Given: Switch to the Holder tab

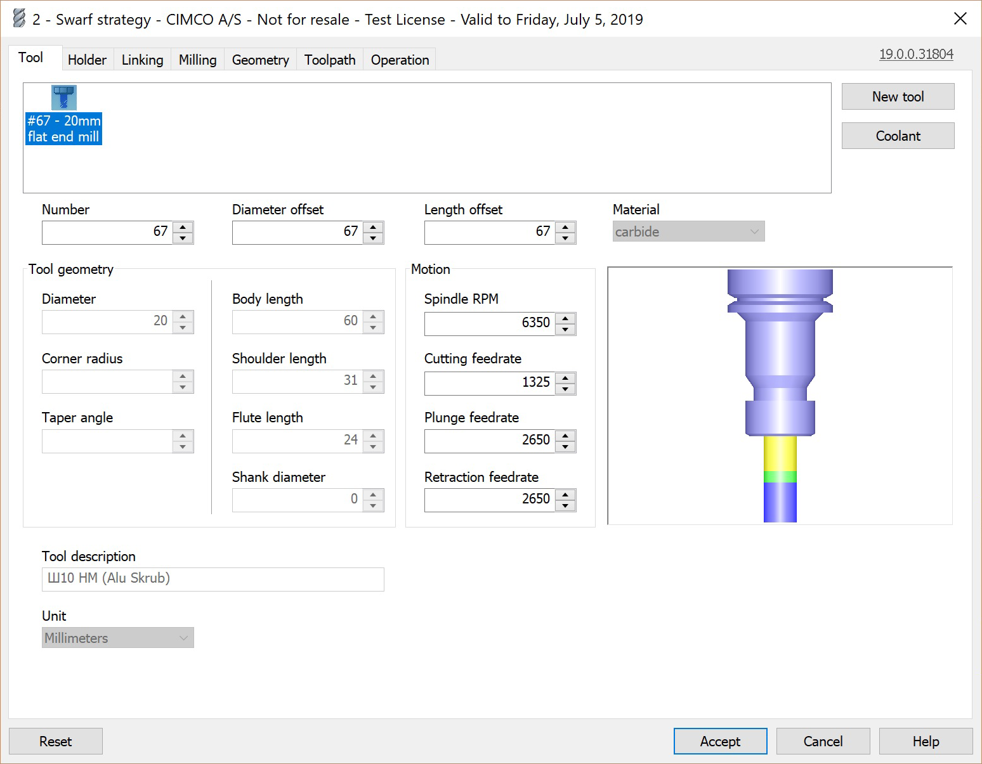Looking at the screenshot, I should click(x=87, y=60).
